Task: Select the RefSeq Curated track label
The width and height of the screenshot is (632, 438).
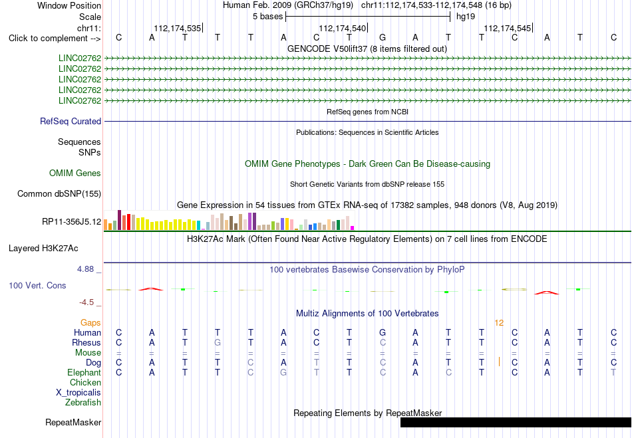Action: [x=71, y=121]
